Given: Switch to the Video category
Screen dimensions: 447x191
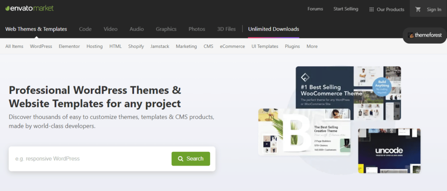Looking at the screenshot, I should coord(110,29).
